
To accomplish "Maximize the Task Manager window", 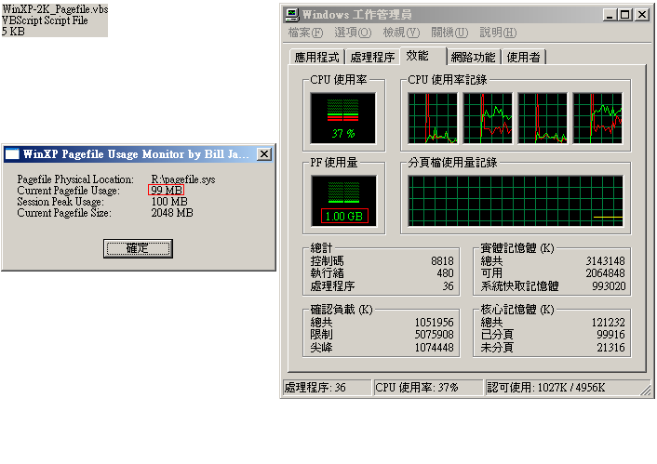I will pos(624,15).
